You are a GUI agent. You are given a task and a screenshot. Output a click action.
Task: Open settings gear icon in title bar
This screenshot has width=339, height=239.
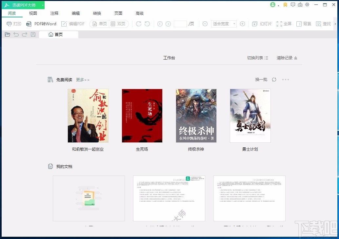[307, 5]
